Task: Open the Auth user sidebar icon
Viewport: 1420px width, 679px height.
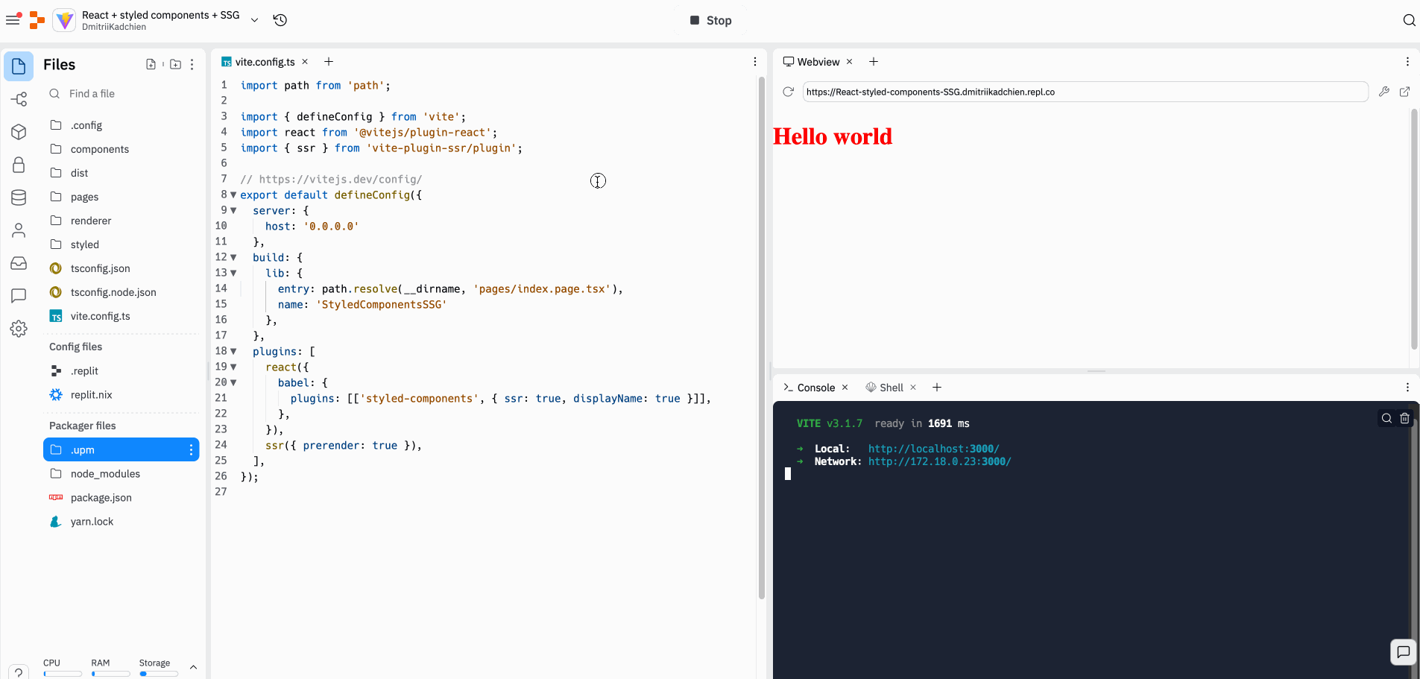Action: tap(19, 230)
